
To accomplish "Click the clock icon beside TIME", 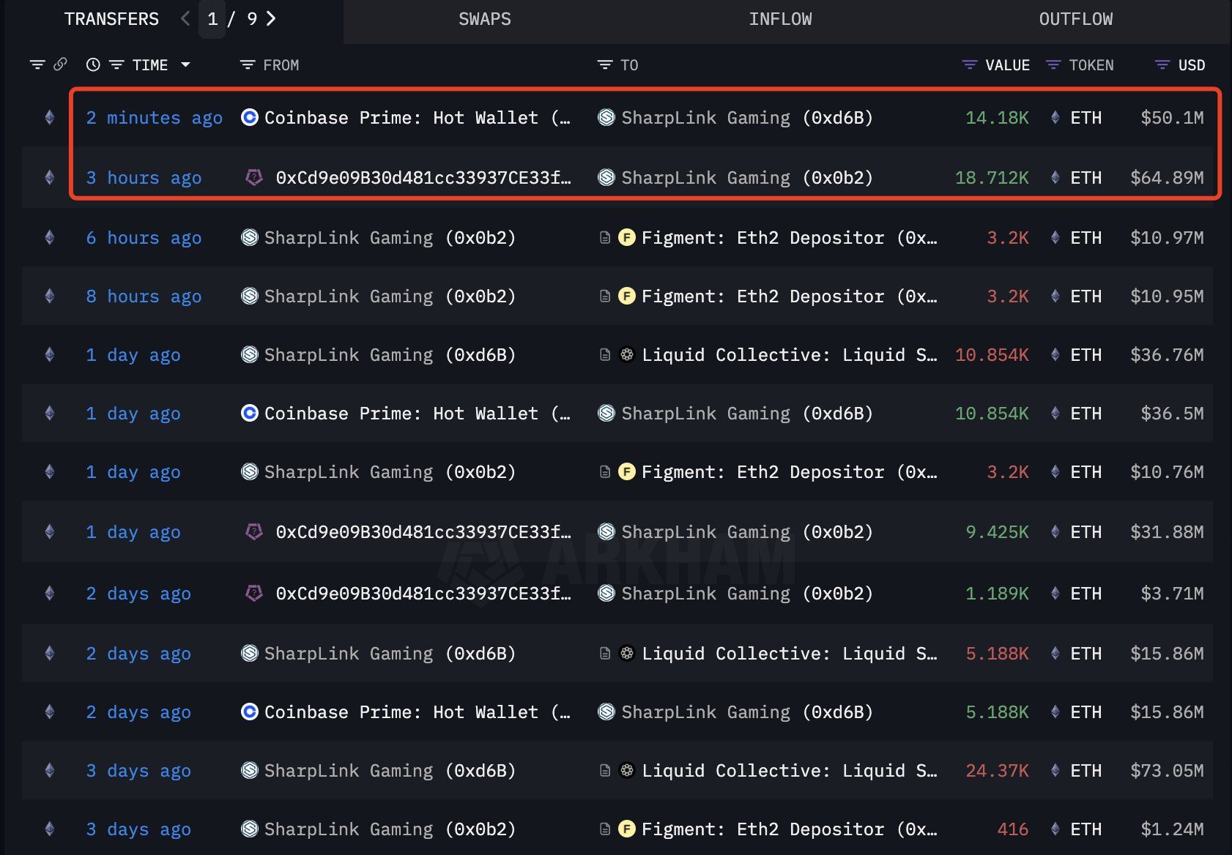I will pyautogui.click(x=93, y=65).
